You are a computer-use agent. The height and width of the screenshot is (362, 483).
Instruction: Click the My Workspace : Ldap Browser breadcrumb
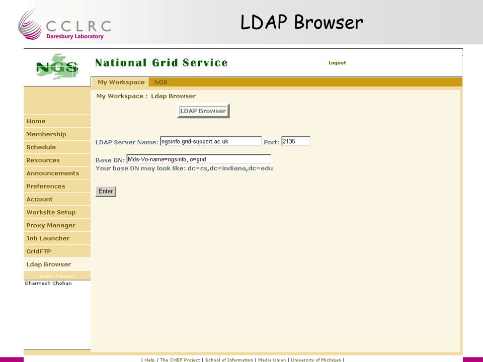point(146,96)
